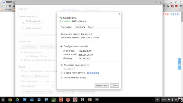This screenshot has height=103, width=183.
Task: Click the Baidu Tieba browser tab
Action: pyautogui.click(x=9, y=2)
